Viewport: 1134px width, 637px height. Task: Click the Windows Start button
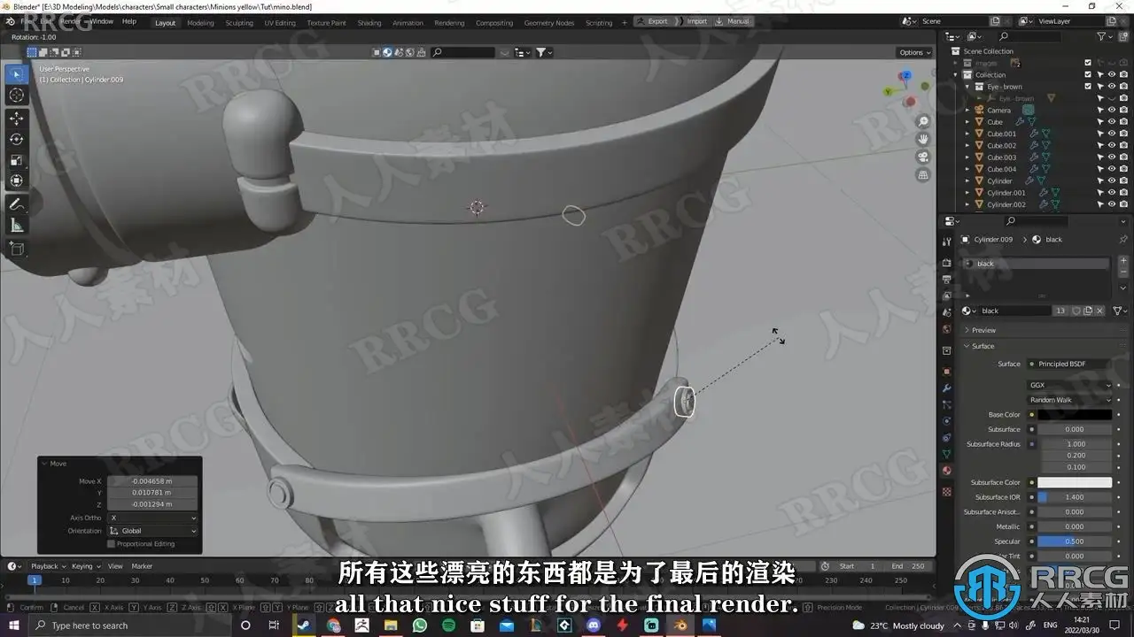click(x=14, y=625)
